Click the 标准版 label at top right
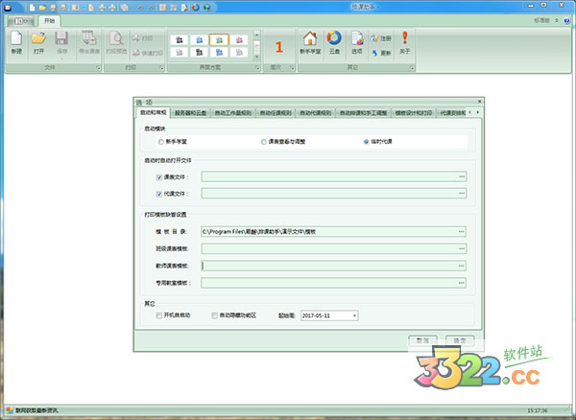576x420 pixels. (541, 20)
